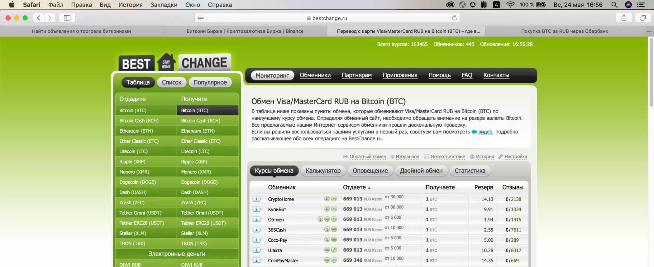This screenshot has height=267, width=654.
Task: Open the Apple menu
Action: click(x=12, y=5)
